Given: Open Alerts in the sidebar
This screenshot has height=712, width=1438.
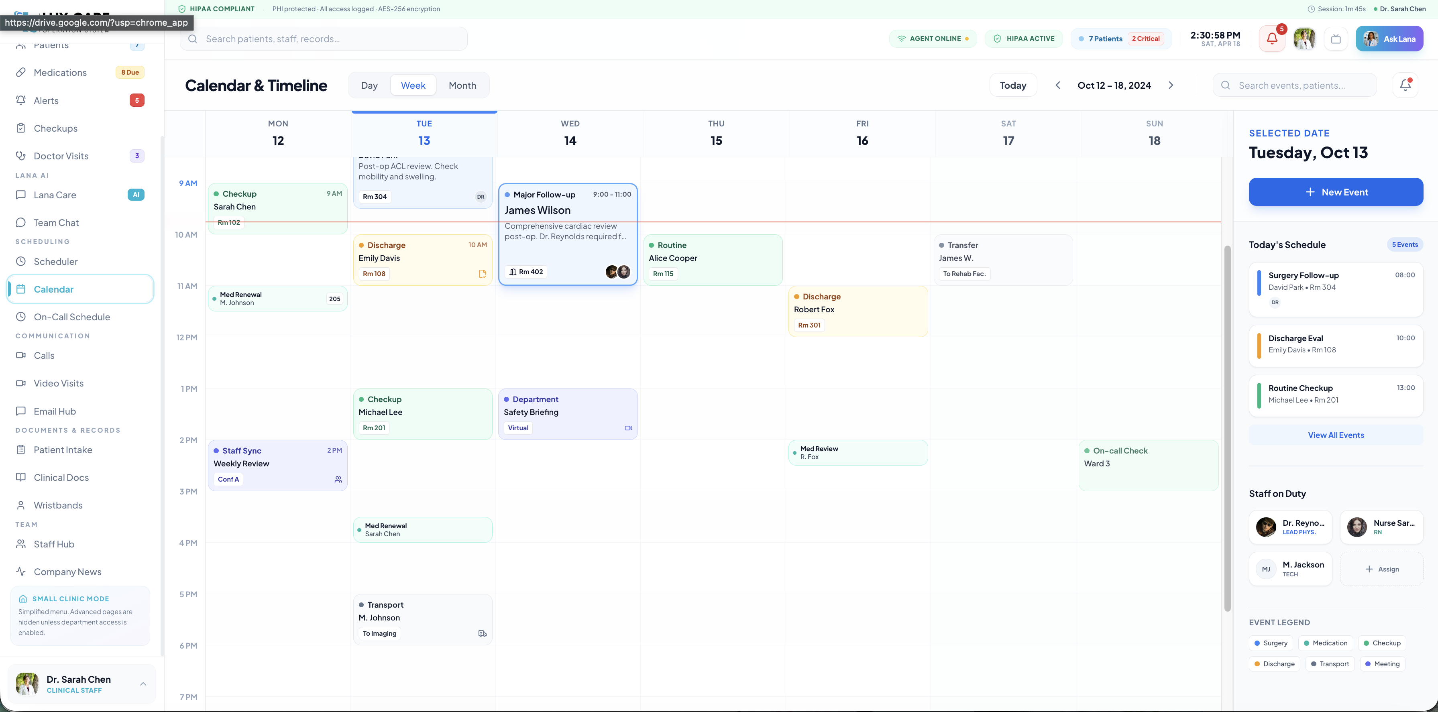Looking at the screenshot, I should coord(80,100).
